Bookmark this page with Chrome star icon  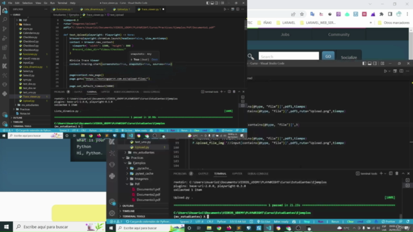point(302,14)
